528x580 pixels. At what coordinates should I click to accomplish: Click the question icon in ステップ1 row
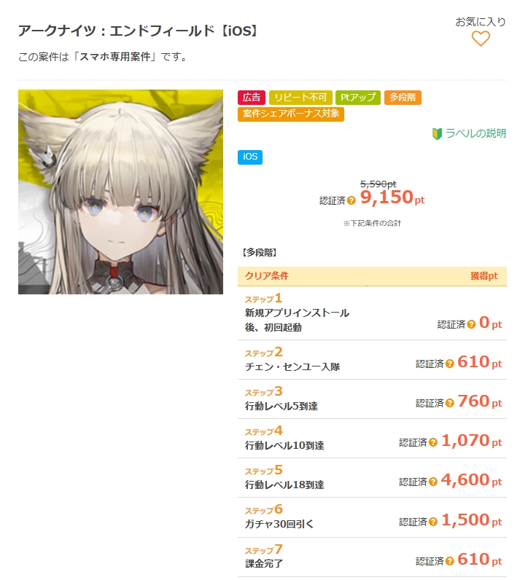point(471,324)
